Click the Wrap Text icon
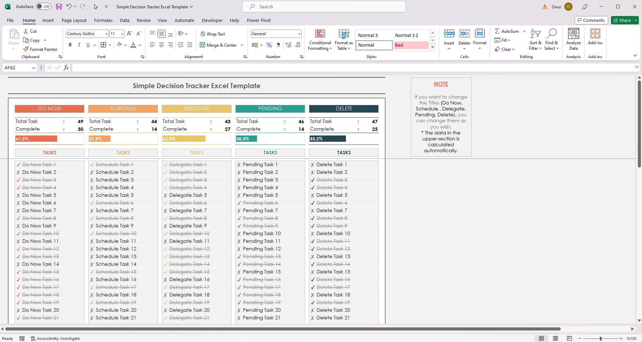Screen dimensions: 642x342 tap(213, 34)
